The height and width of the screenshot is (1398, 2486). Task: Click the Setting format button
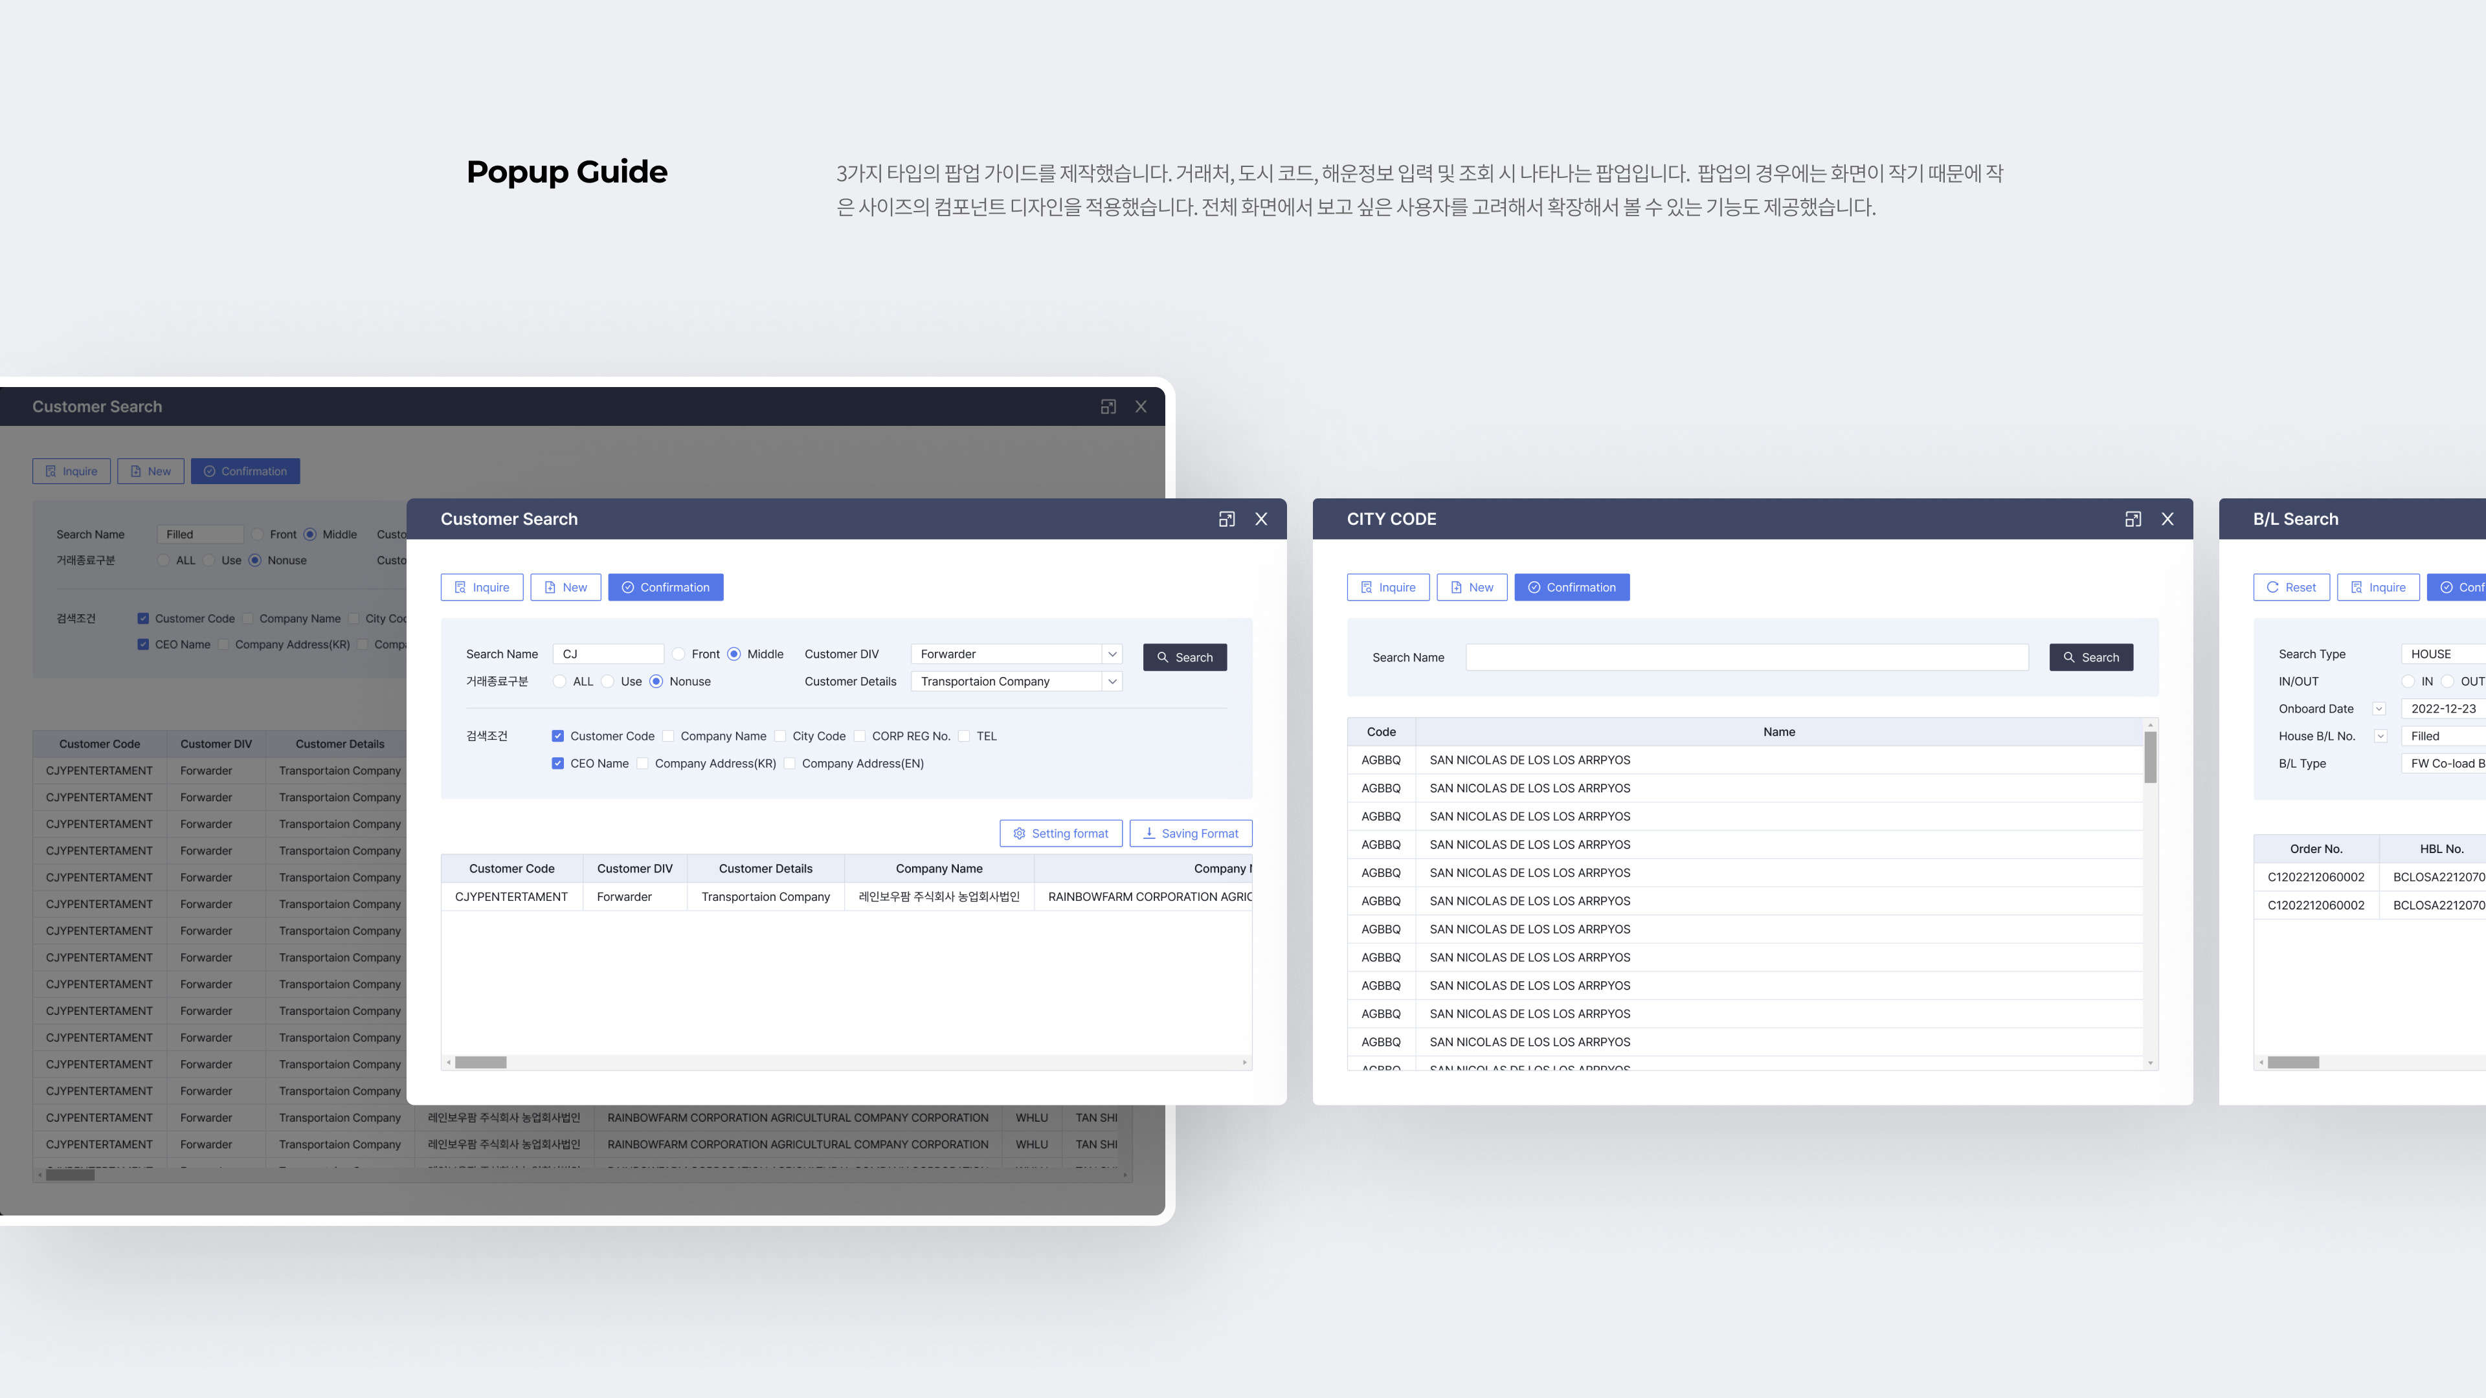pyautogui.click(x=1060, y=834)
